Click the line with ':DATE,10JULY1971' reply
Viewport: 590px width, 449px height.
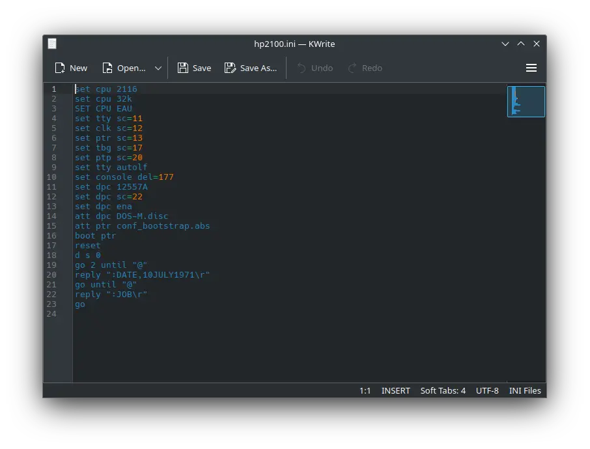coord(142,275)
